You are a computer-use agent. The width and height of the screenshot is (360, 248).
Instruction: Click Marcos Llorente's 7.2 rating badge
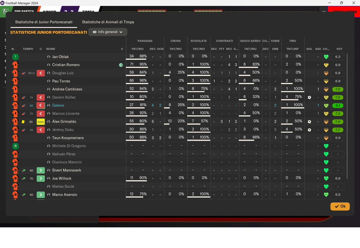pyautogui.click(x=338, y=113)
